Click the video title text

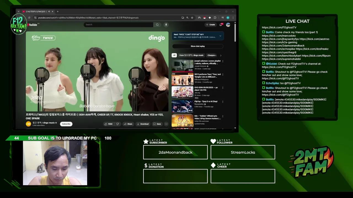95,116
